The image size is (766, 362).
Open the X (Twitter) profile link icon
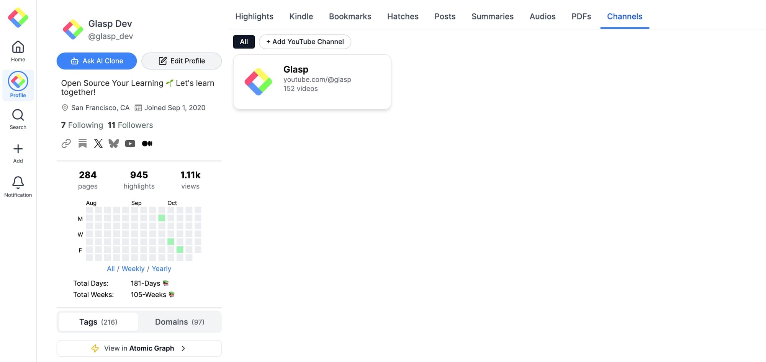[x=98, y=143]
